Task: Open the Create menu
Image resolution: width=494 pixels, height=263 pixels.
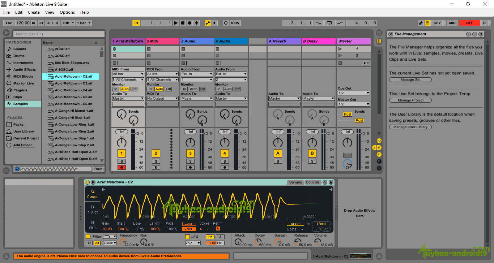Action: 34,12
